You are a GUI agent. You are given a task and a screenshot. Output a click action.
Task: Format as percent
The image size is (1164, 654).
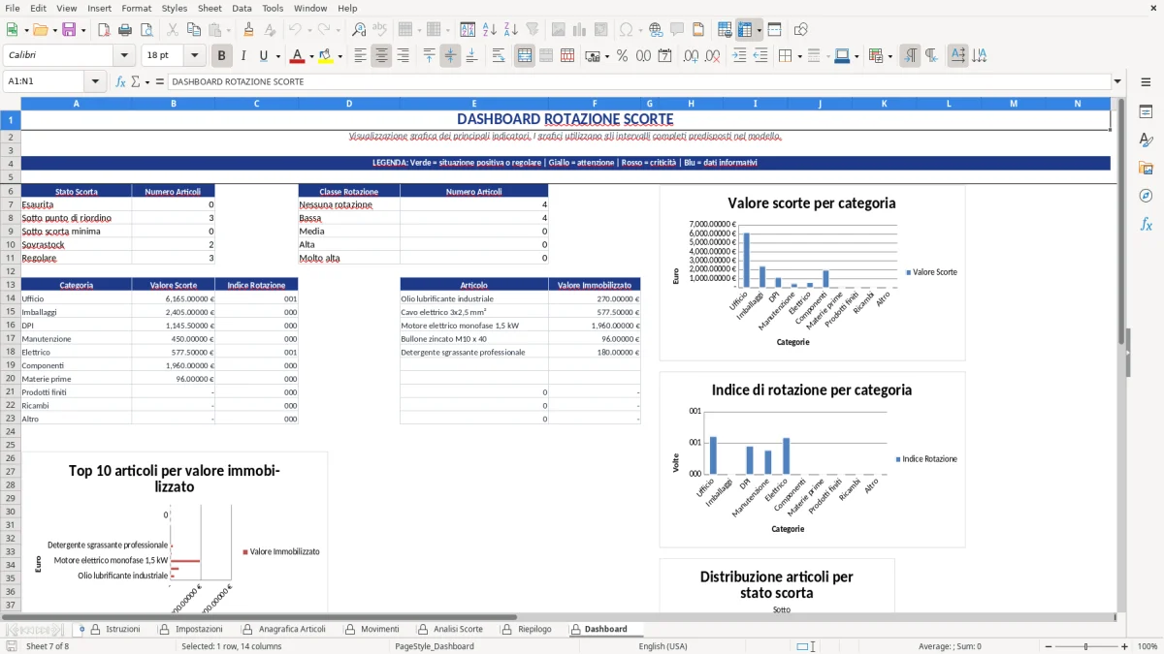coord(622,56)
